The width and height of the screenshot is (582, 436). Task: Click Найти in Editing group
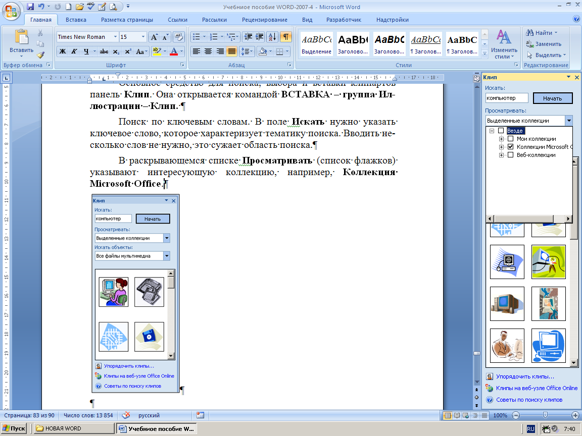(542, 33)
